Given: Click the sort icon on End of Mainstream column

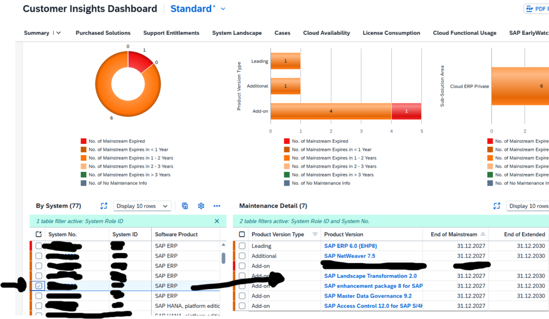Looking at the screenshot, I should pos(483,234).
